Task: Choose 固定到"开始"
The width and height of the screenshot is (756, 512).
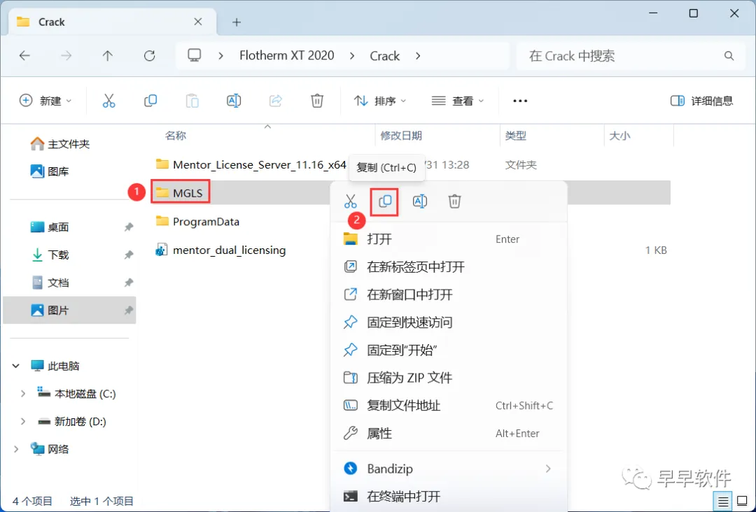Action: pos(449,350)
